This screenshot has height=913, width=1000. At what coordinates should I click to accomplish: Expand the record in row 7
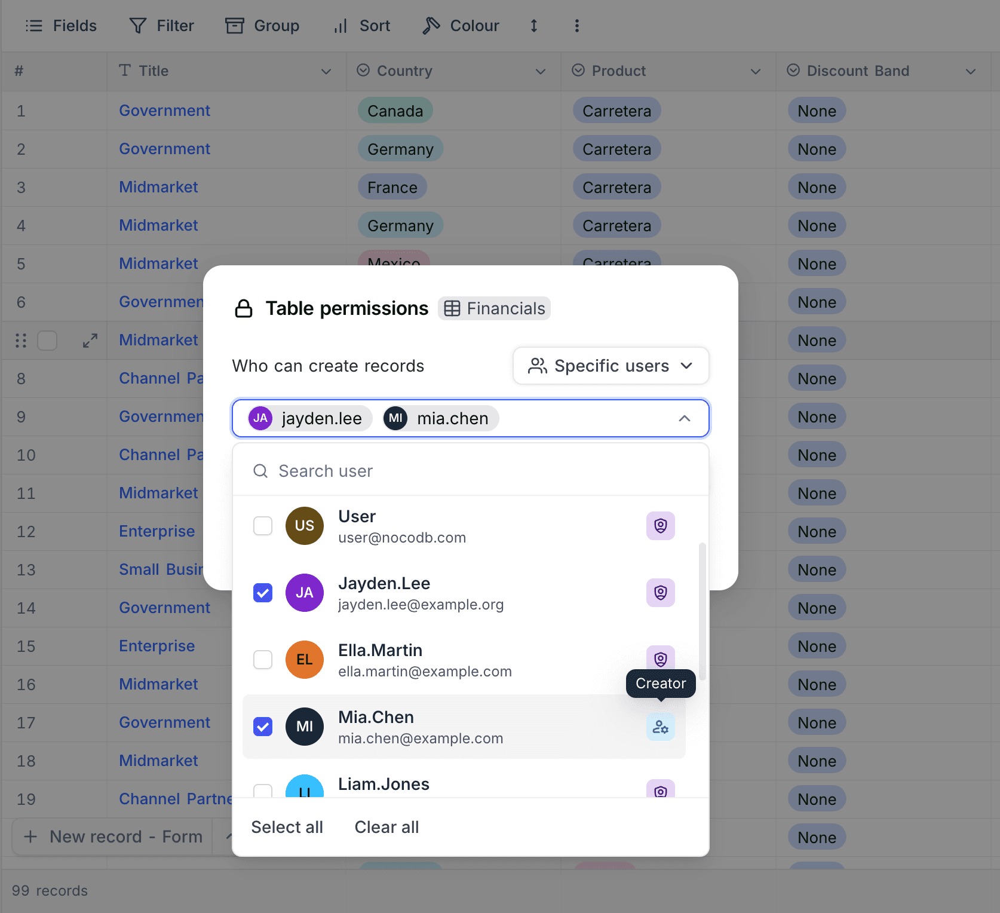90,340
